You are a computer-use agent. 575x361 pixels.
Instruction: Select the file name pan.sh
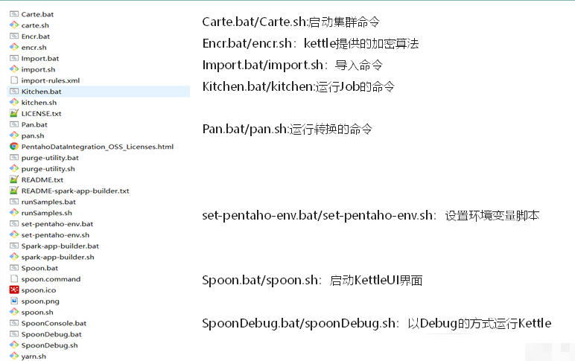tap(33, 135)
